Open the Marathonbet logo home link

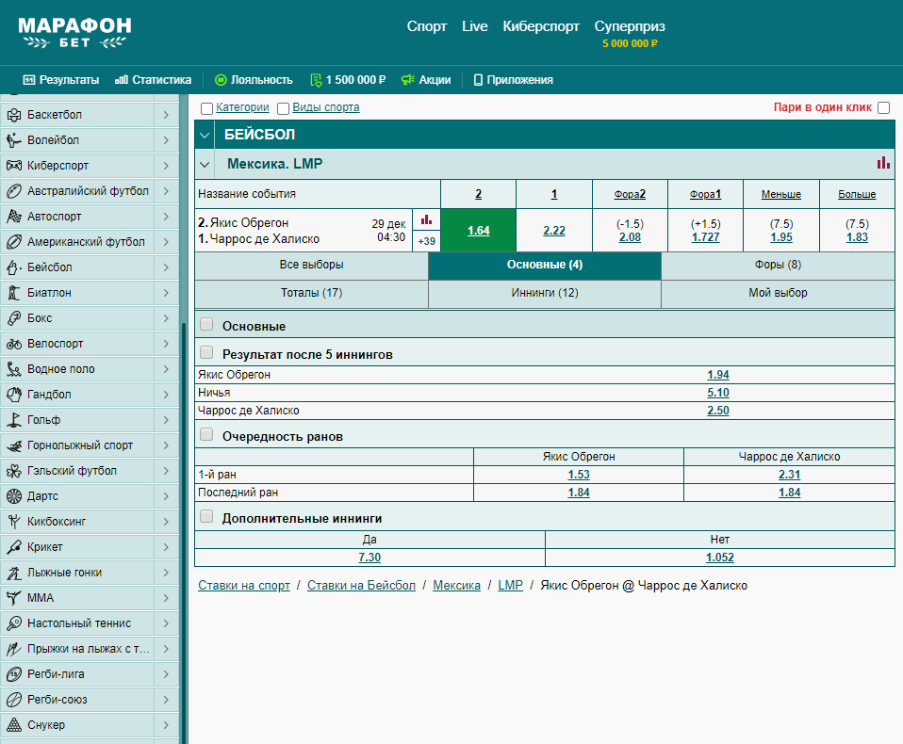[x=74, y=33]
